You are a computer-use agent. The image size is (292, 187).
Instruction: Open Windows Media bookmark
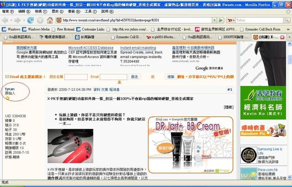[36, 29]
